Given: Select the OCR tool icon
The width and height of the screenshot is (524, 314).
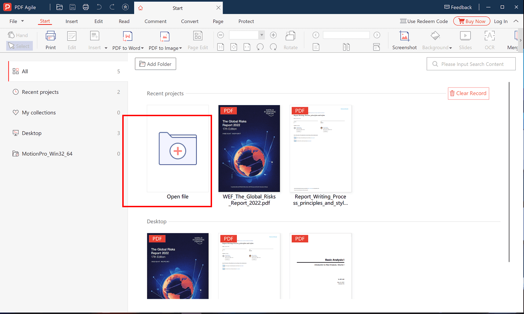Looking at the screenshot, I should click(489, 36).
